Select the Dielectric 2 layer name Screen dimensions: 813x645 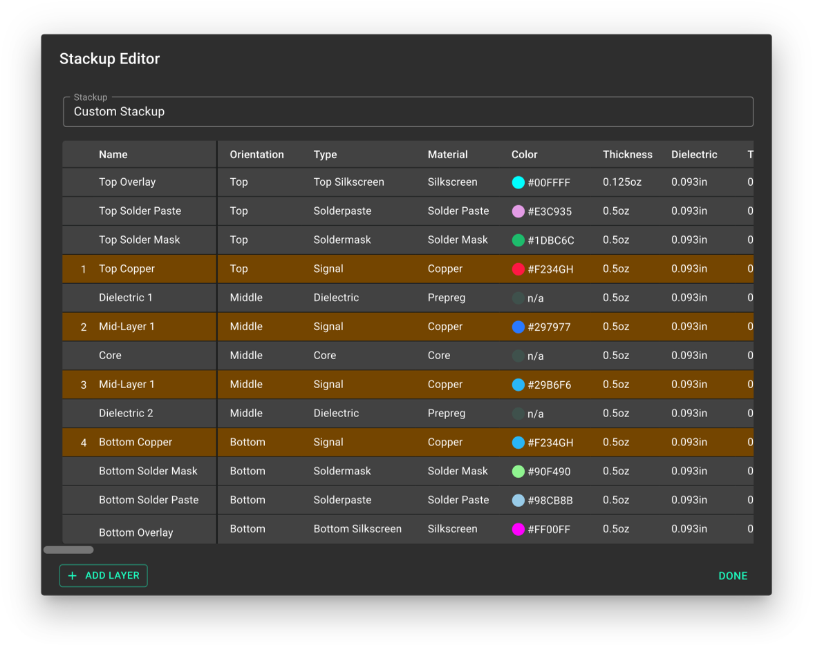[x=126, y=414]
